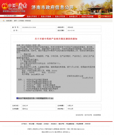Click the 责任单位 label cell

(61, 109)
